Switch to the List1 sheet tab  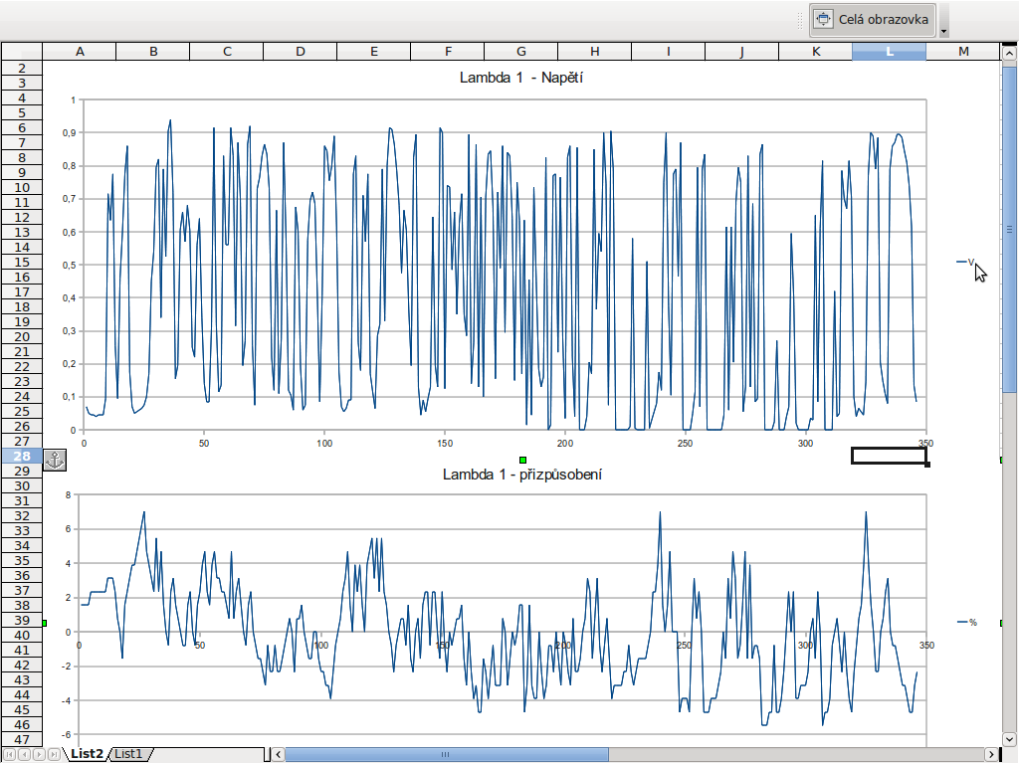click(x=129, y=754)
